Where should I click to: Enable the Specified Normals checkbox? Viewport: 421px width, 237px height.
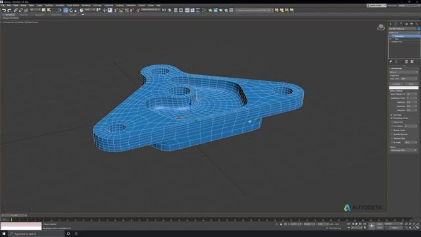click(x=392, y=134)
